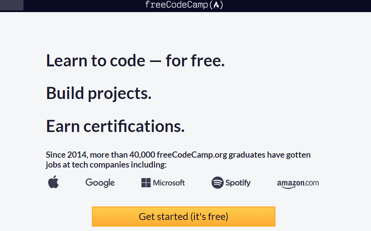371x231 pixels.
Task: Click the Spotify wordmark text
Action: [x=238, y=183]
